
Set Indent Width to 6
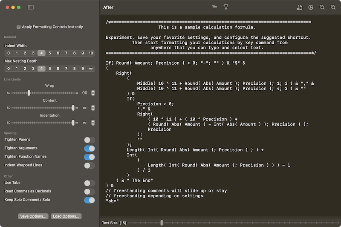tap(58, 53)
